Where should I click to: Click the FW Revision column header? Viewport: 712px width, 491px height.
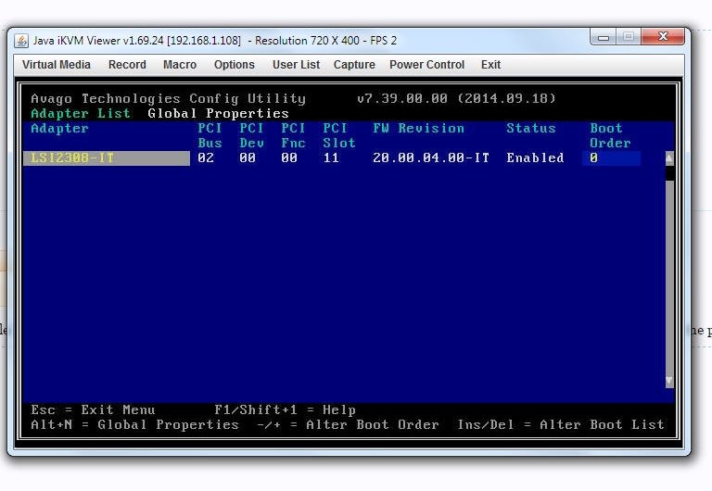419,128
